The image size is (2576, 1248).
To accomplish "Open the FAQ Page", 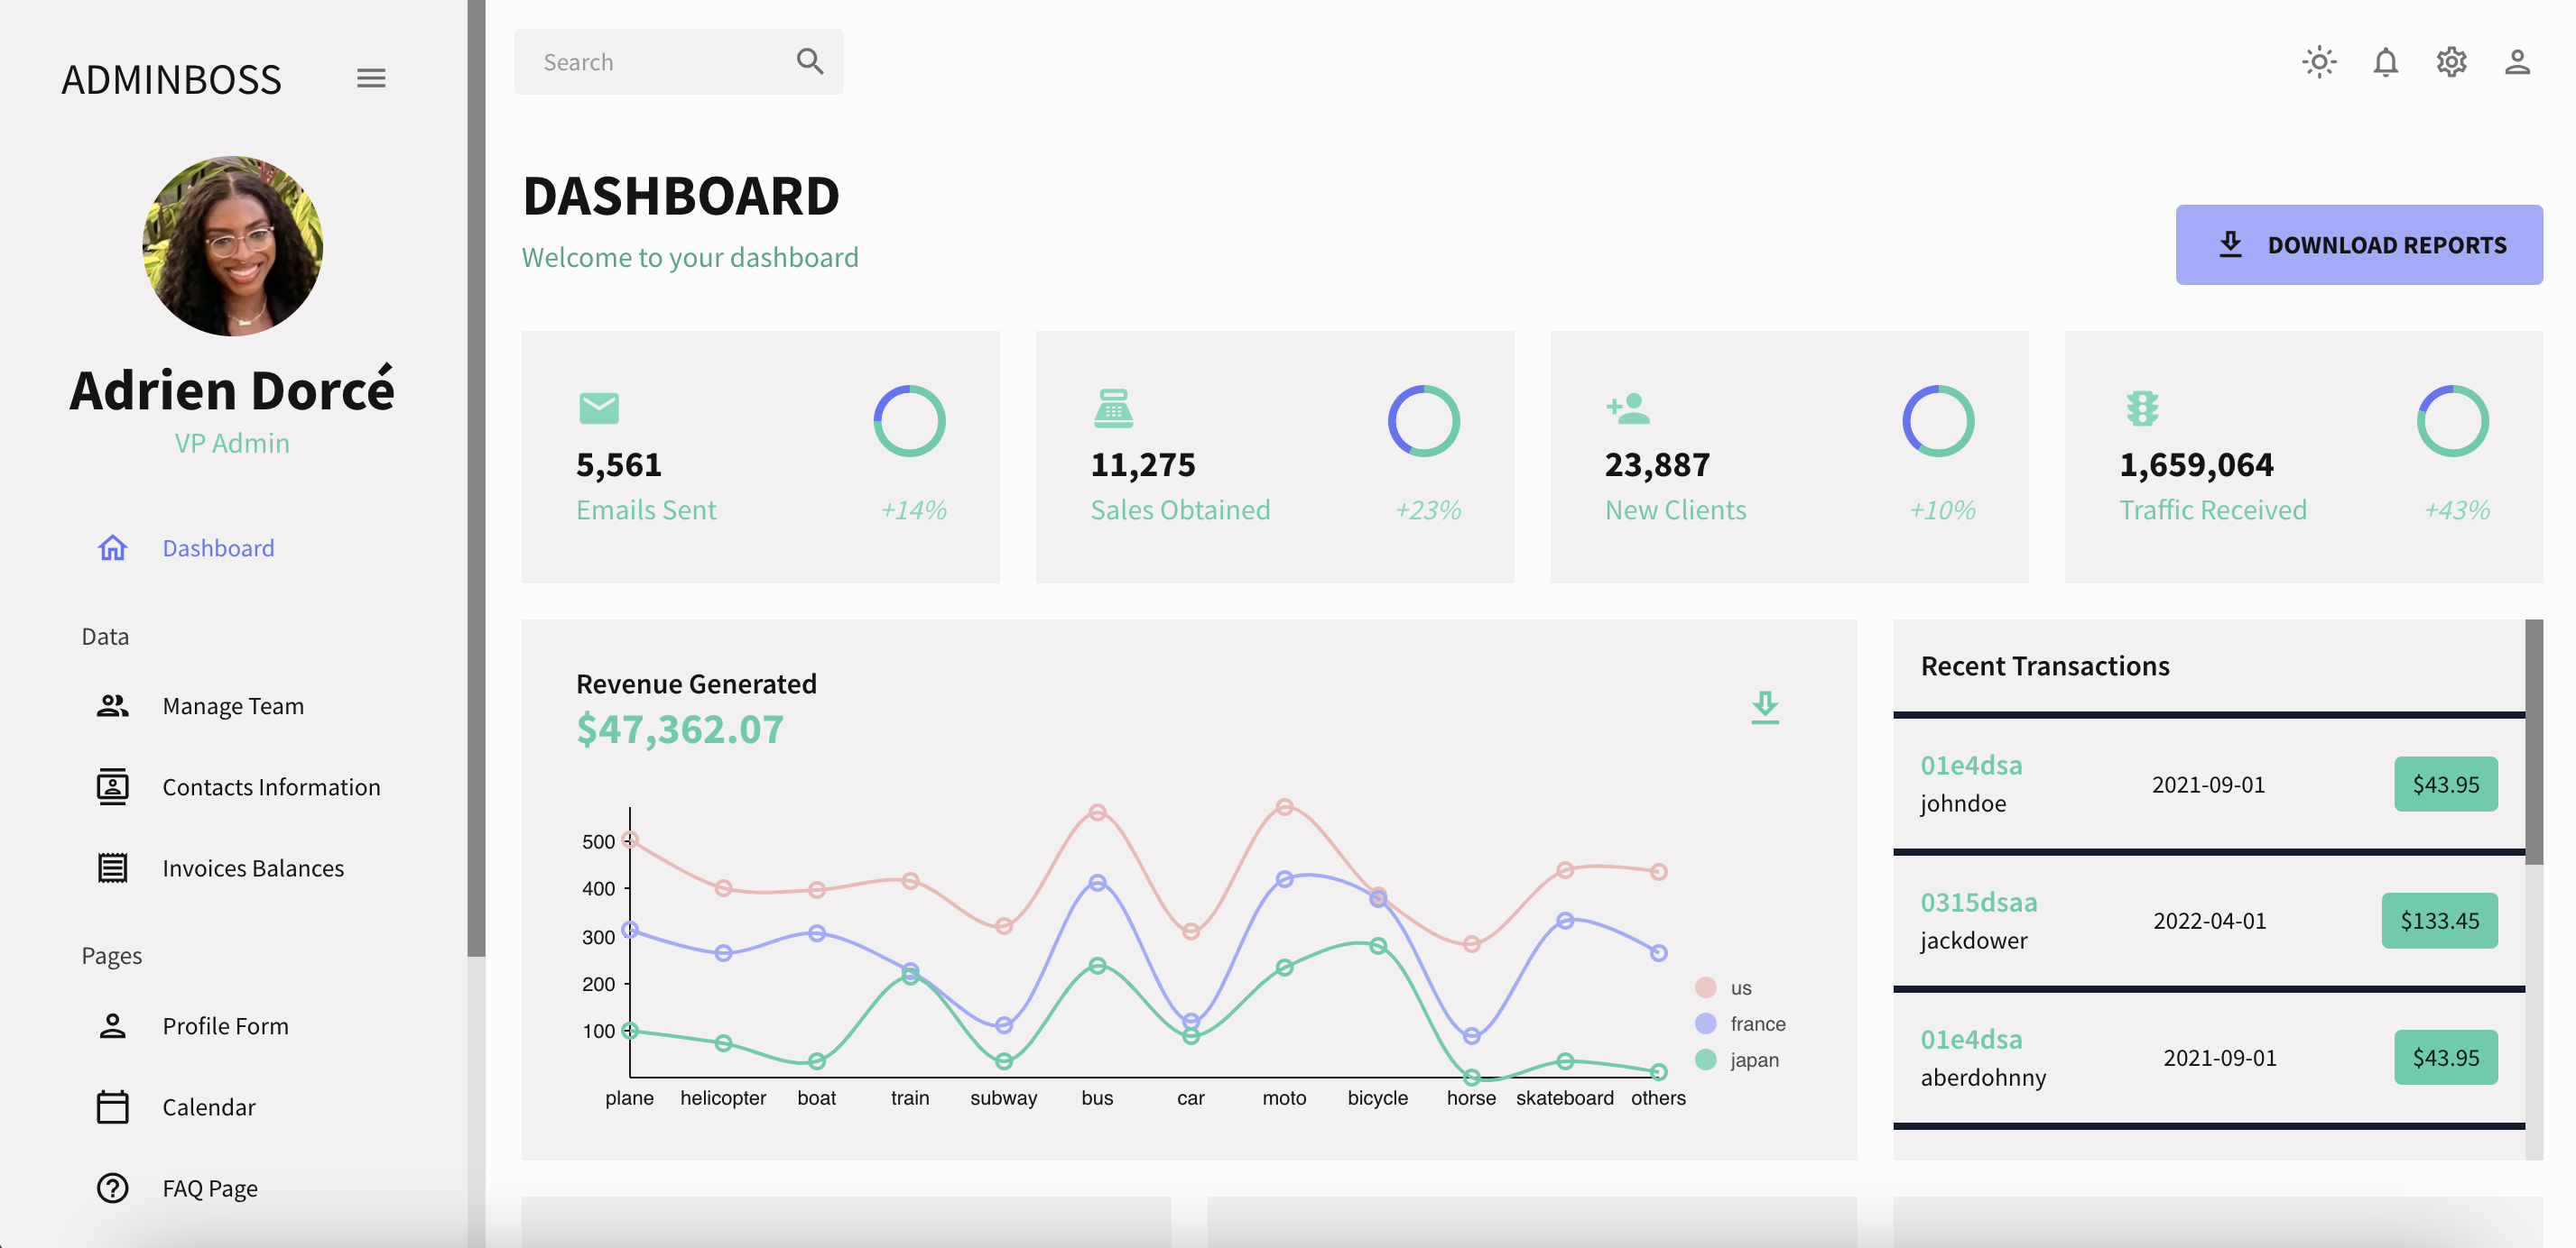I will (x=210, y=1187).
